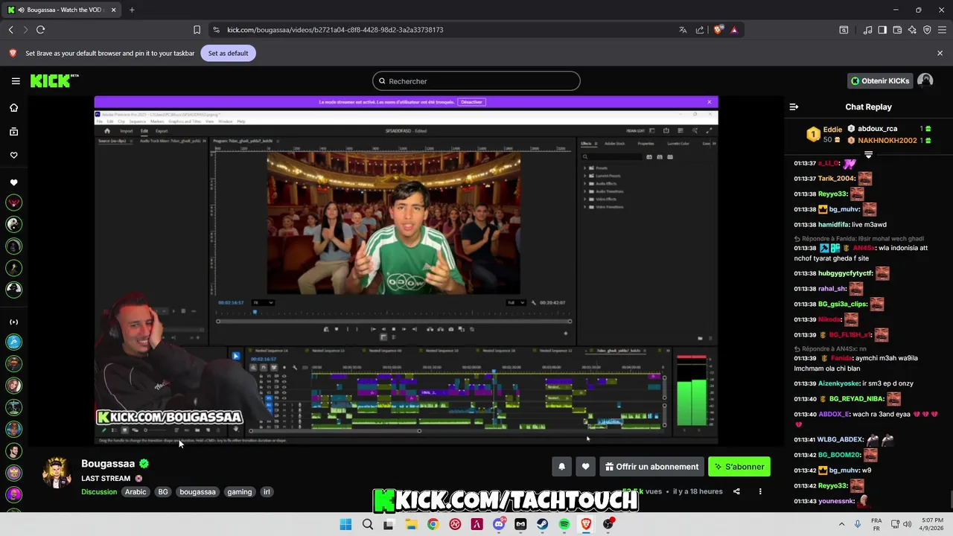Click username Aizenkyoske in chat
Screen dimensions: 953x536
(x=839, y=383)
